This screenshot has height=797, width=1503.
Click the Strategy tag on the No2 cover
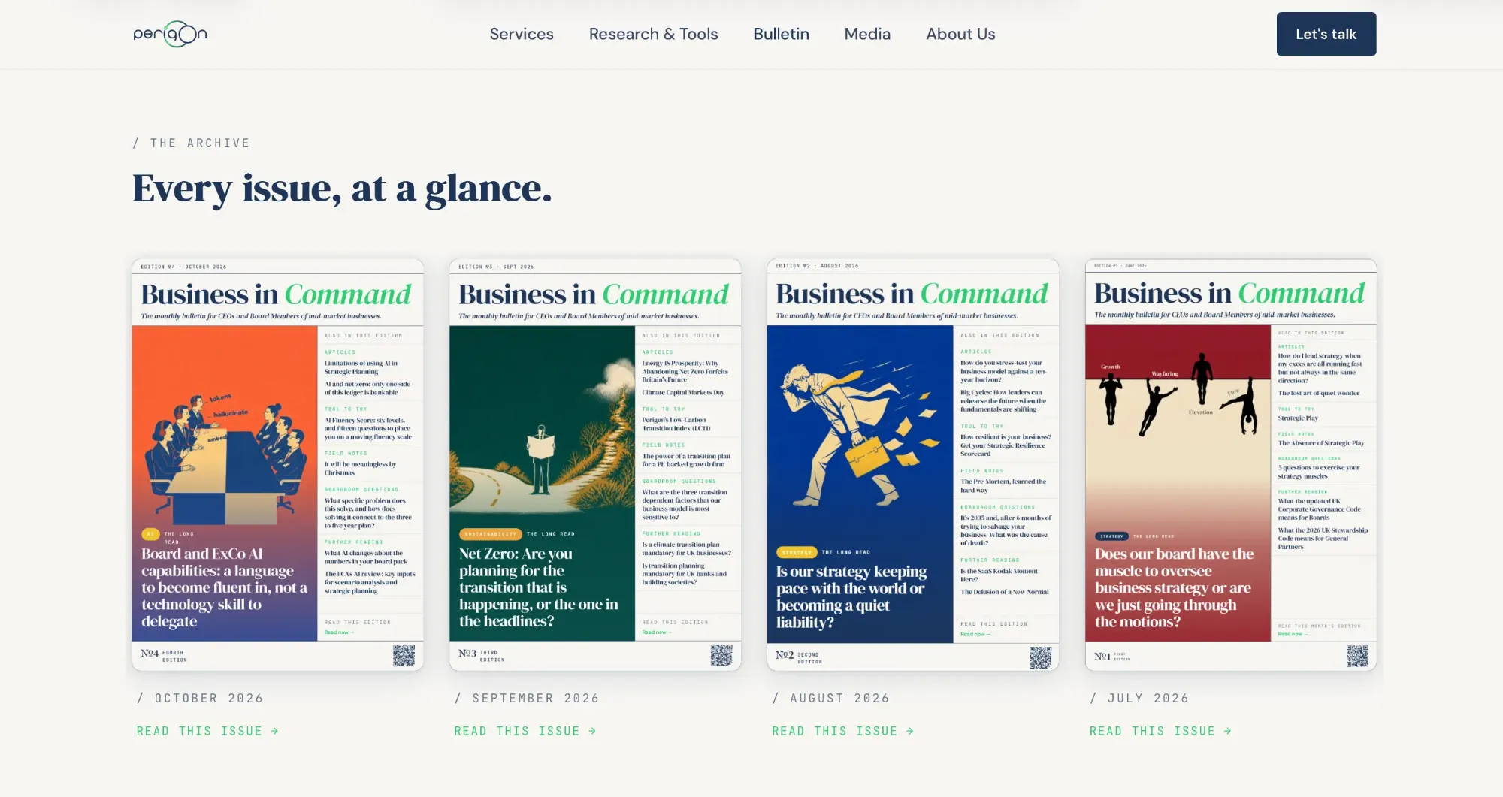tap(797, 552)
